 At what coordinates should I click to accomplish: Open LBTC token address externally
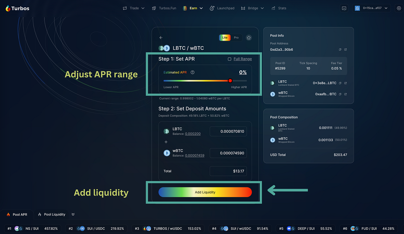[x=345, y=83]
